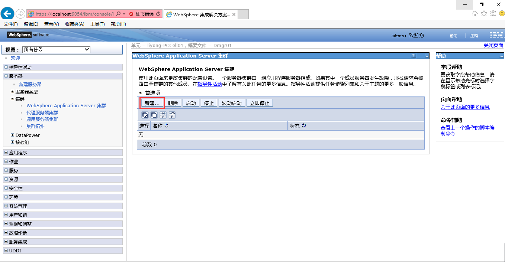This screenshot has height=262, width=505.
Task: Open the 工具(T) menu
Action: pyautogui.click(x=97, y=24)
